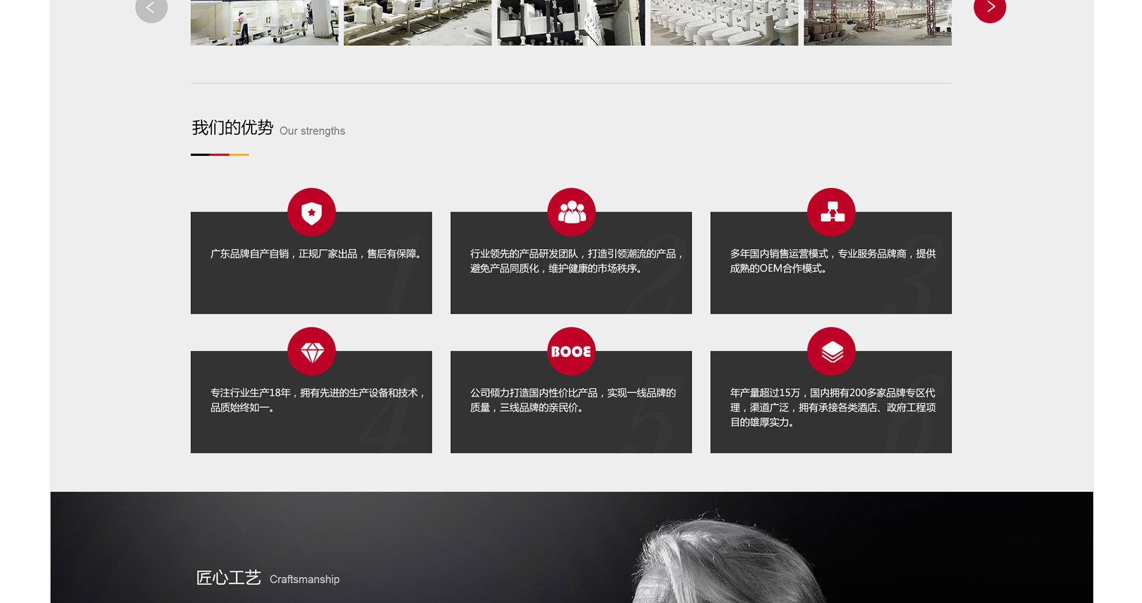Click the Craftsmanship section heading
Viewport: 1142px width, 603px height.
268,578
